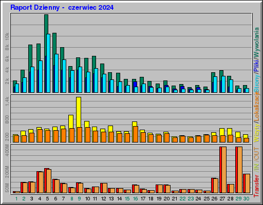Click the '800' y-axis label
The image size is (263, 205).
click(7, 119)
